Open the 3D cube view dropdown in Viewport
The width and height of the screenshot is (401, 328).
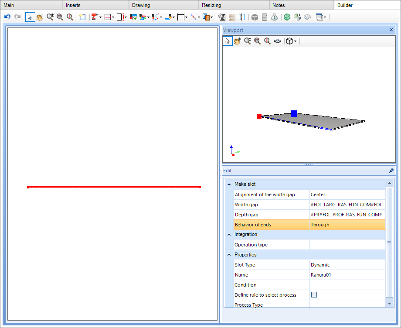coord(291,41)
